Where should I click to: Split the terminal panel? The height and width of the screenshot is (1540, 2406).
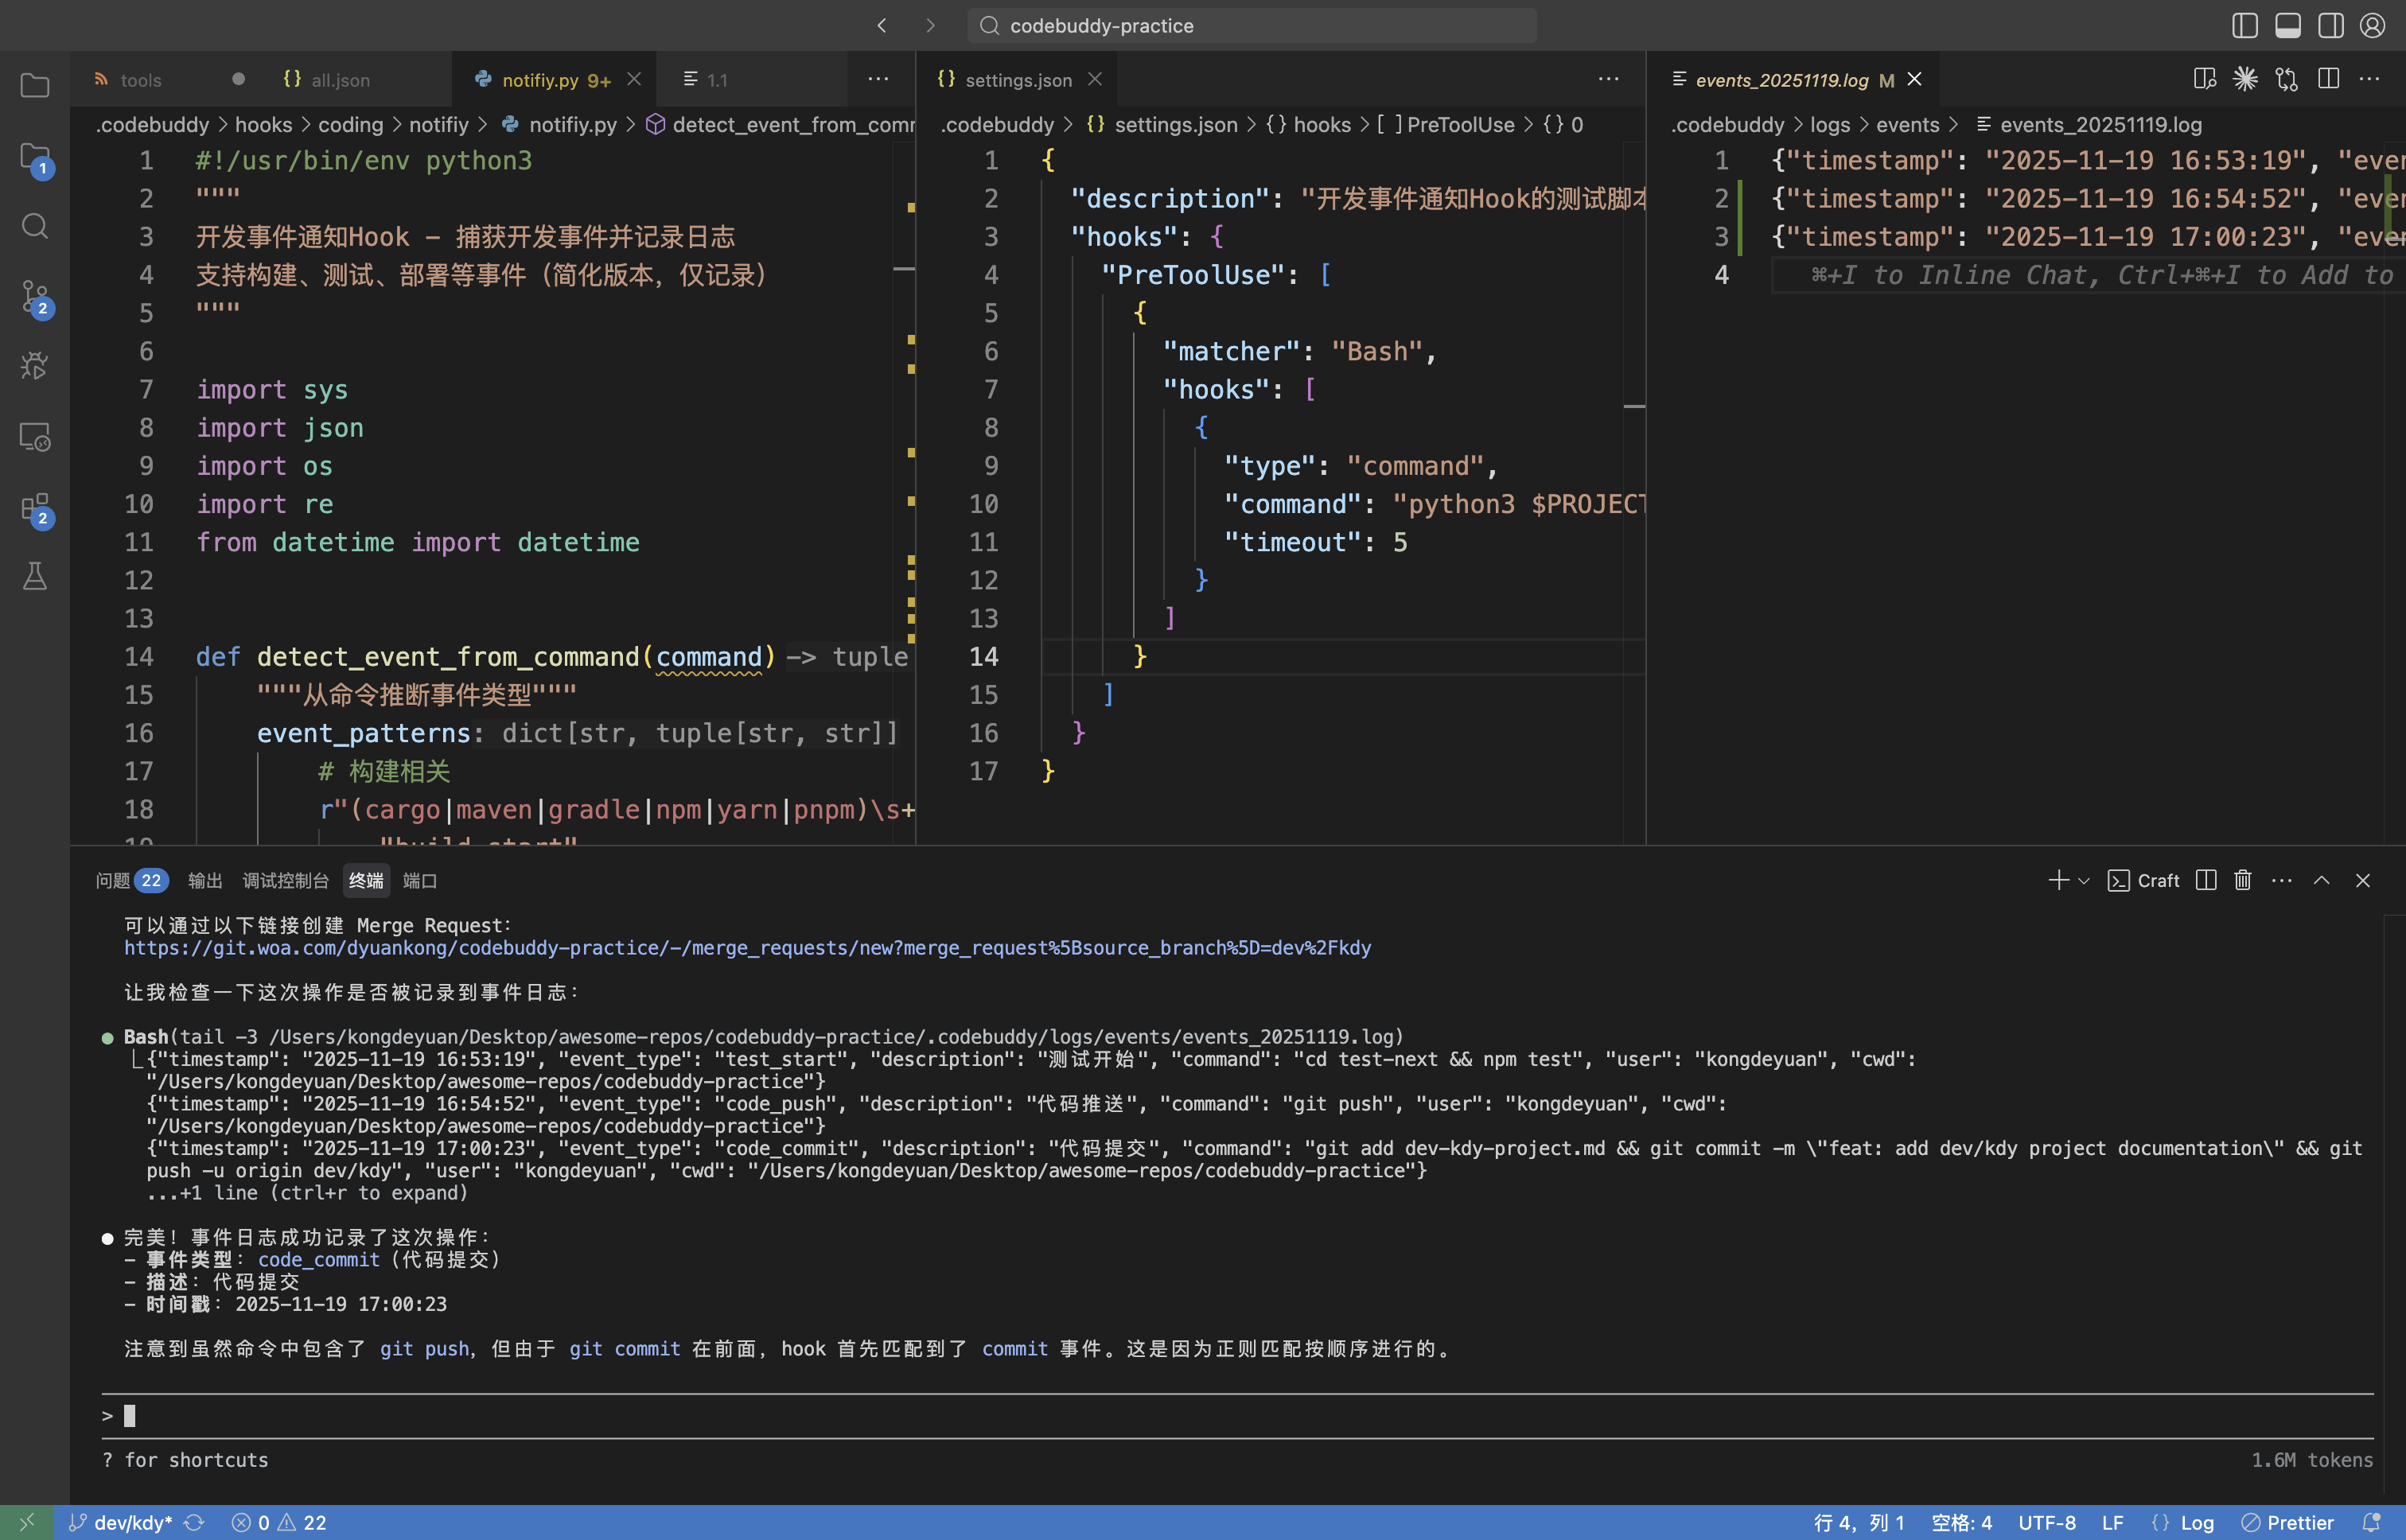(2206, 880)
